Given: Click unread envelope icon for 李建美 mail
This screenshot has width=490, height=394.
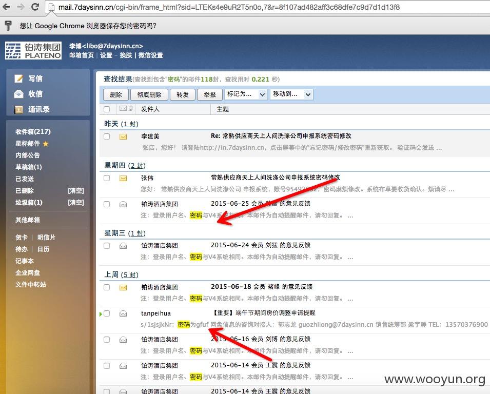Looking at the screenshot, I should [123, 136].
